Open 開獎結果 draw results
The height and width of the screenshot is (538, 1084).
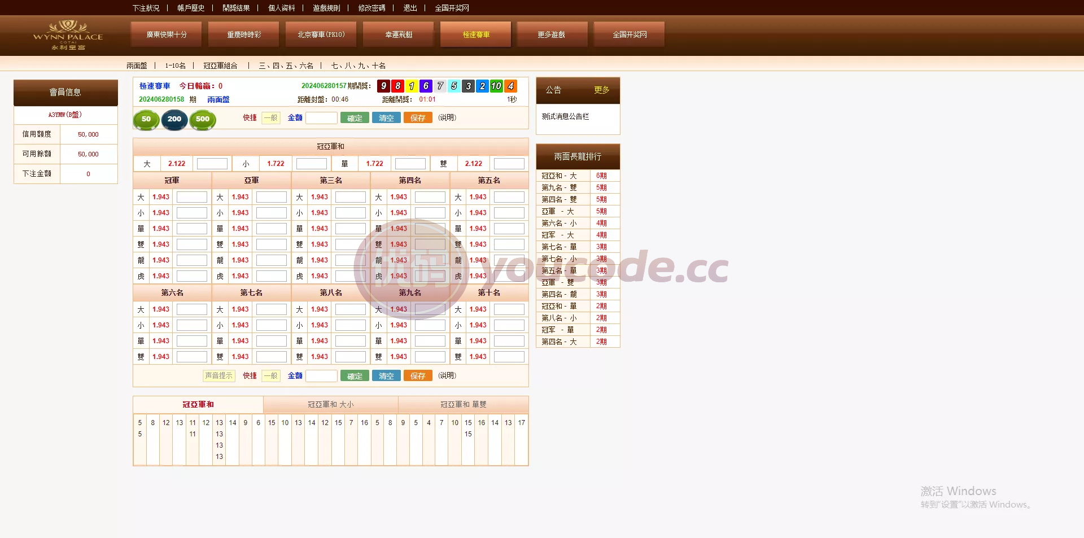(236, 8)
